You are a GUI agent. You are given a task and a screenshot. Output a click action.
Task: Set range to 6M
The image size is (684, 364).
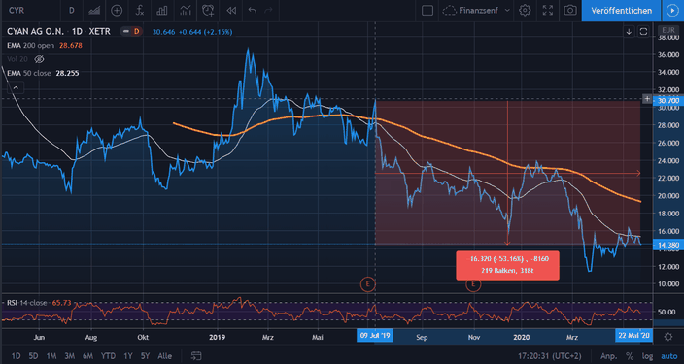[x=87, y=356]
